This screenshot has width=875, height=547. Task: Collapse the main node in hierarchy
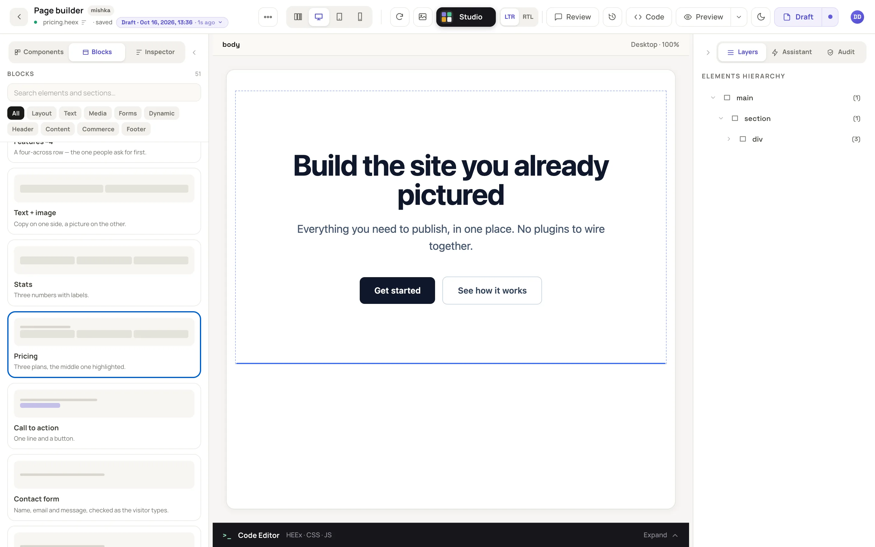point(713,98)
